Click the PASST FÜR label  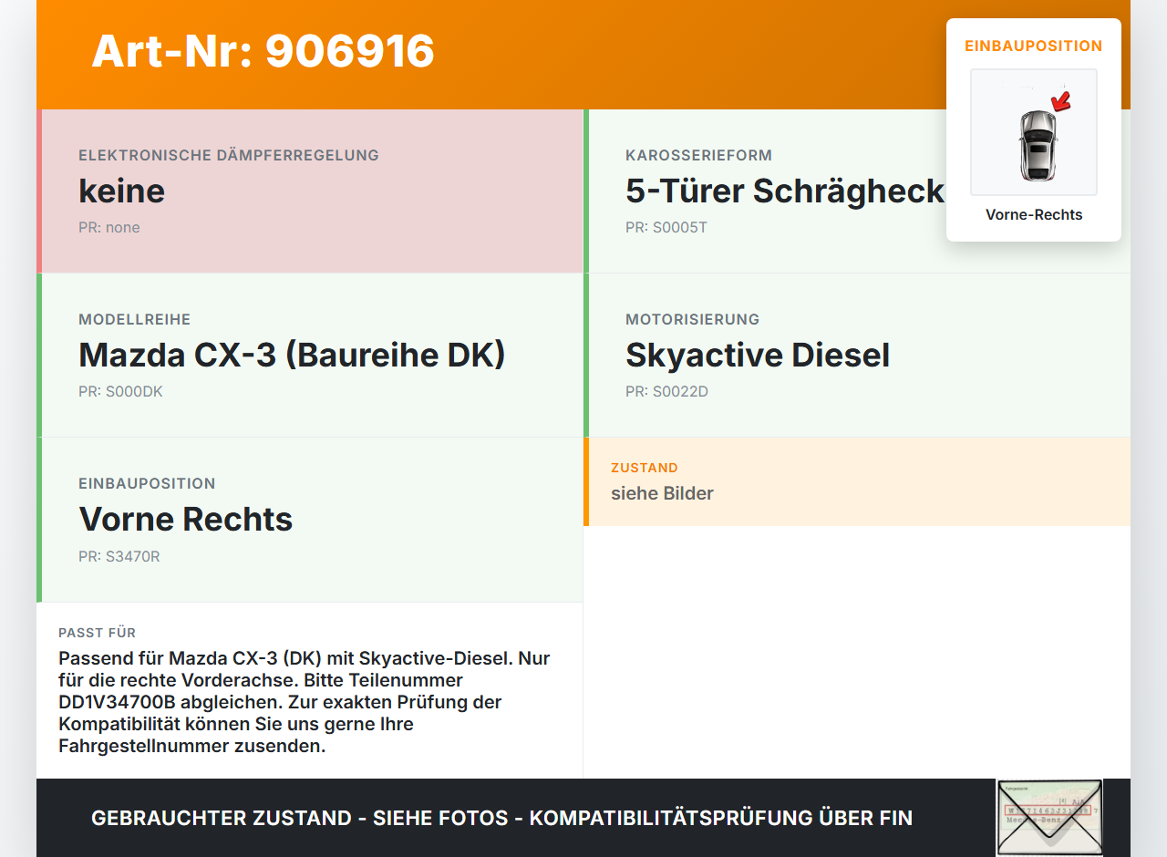point(98,633)
